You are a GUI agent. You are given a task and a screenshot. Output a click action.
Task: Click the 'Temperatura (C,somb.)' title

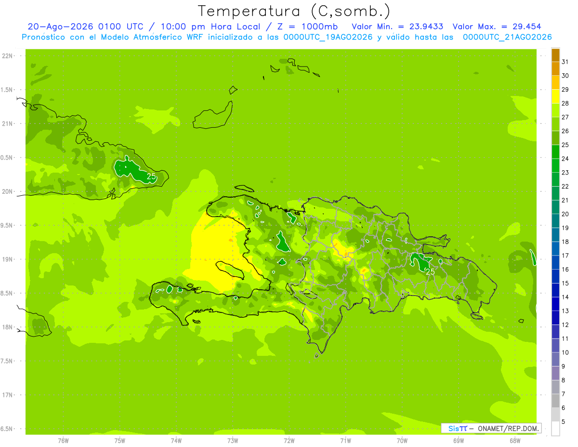click(294, 11)
